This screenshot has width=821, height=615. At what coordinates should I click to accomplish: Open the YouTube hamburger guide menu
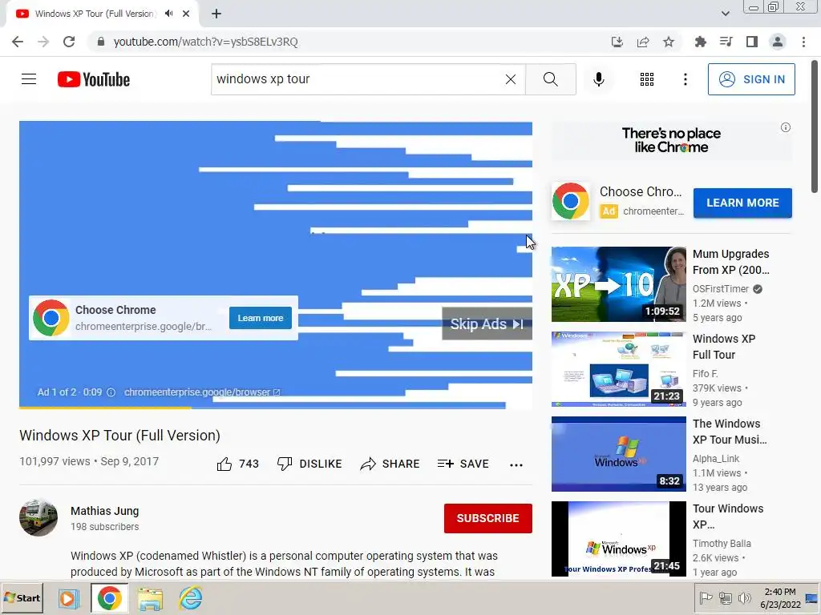click(29, 79)
